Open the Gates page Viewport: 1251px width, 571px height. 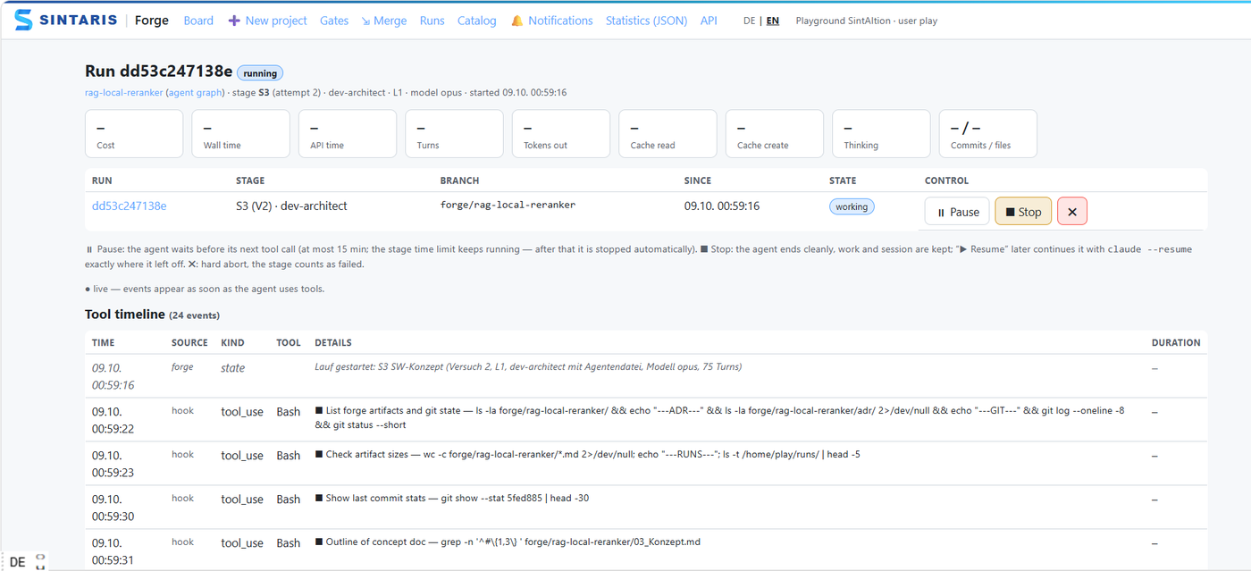pos(334,21)
